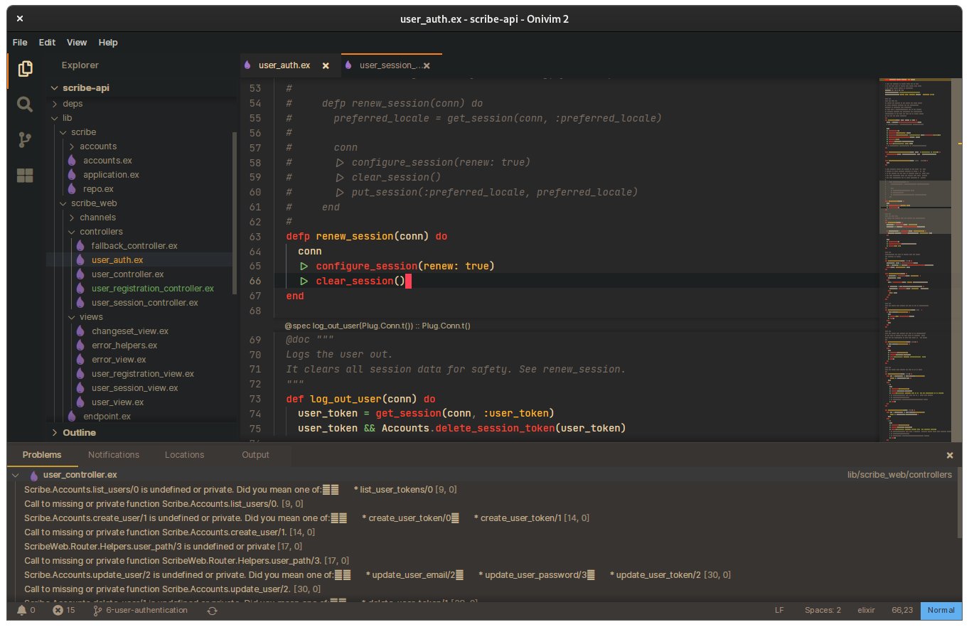Click the Elixir icon next to accounts.ex
Image resolution: width=969 pixels, height=627 pixels.
[x=71, y=161]
